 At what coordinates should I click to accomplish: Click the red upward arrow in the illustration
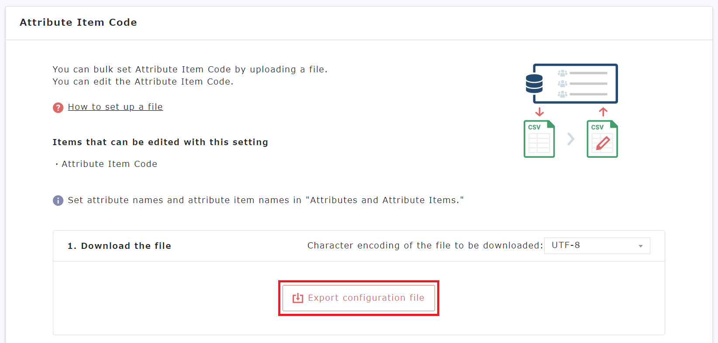[603, 112]
